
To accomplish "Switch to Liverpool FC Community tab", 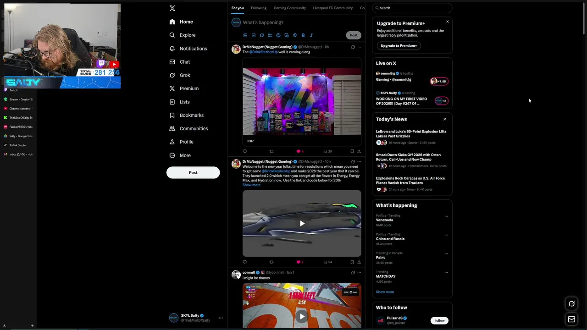I will [333, 8].
